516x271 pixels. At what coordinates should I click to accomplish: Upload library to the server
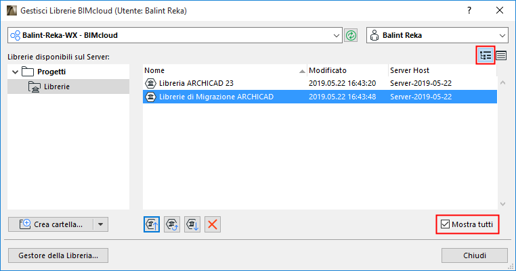coord(152,224)
